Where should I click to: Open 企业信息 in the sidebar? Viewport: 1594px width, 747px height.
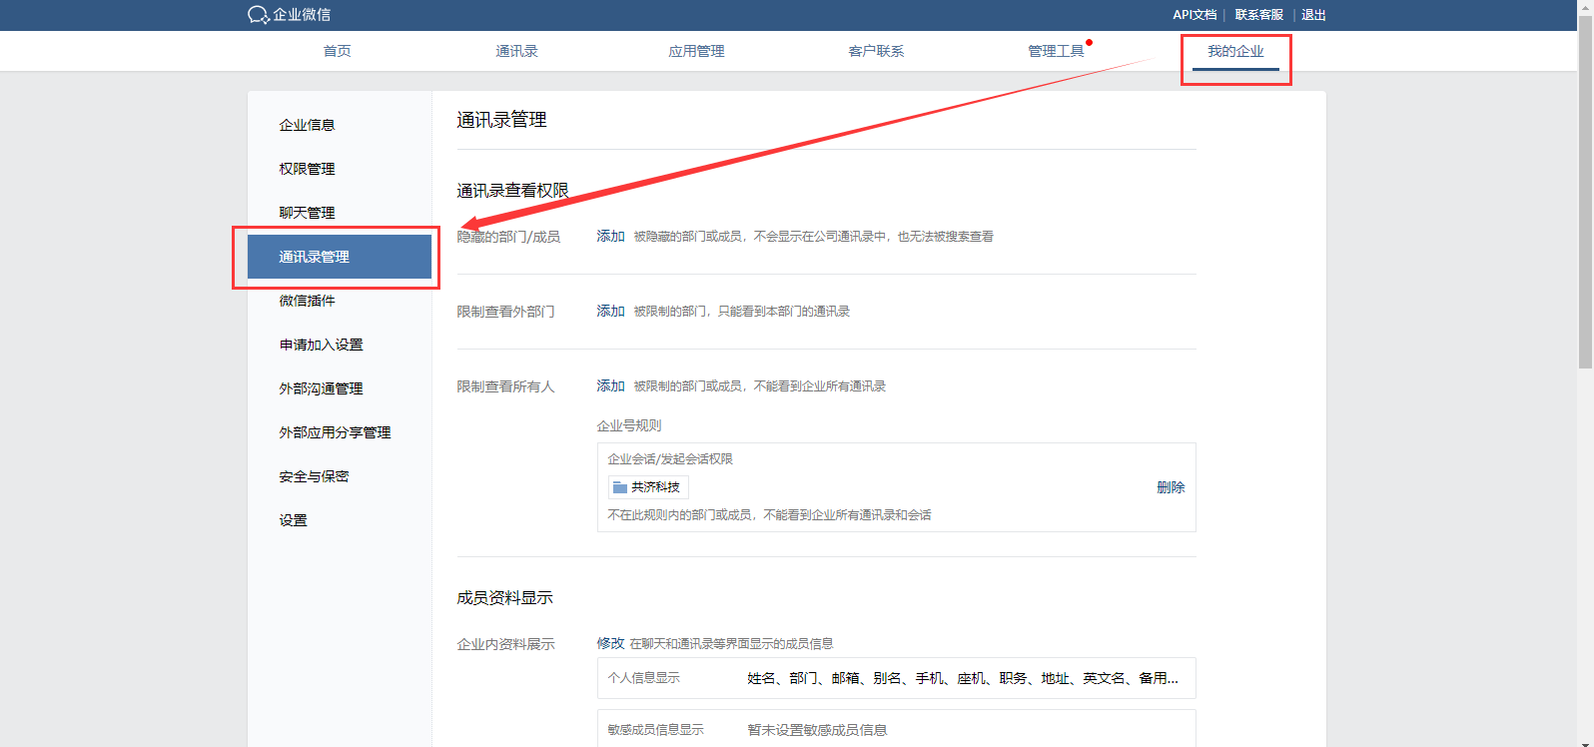(307, 125)
